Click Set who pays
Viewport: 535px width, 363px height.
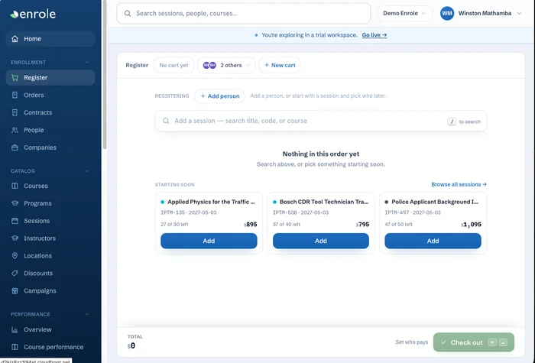(x=411, y=342)
